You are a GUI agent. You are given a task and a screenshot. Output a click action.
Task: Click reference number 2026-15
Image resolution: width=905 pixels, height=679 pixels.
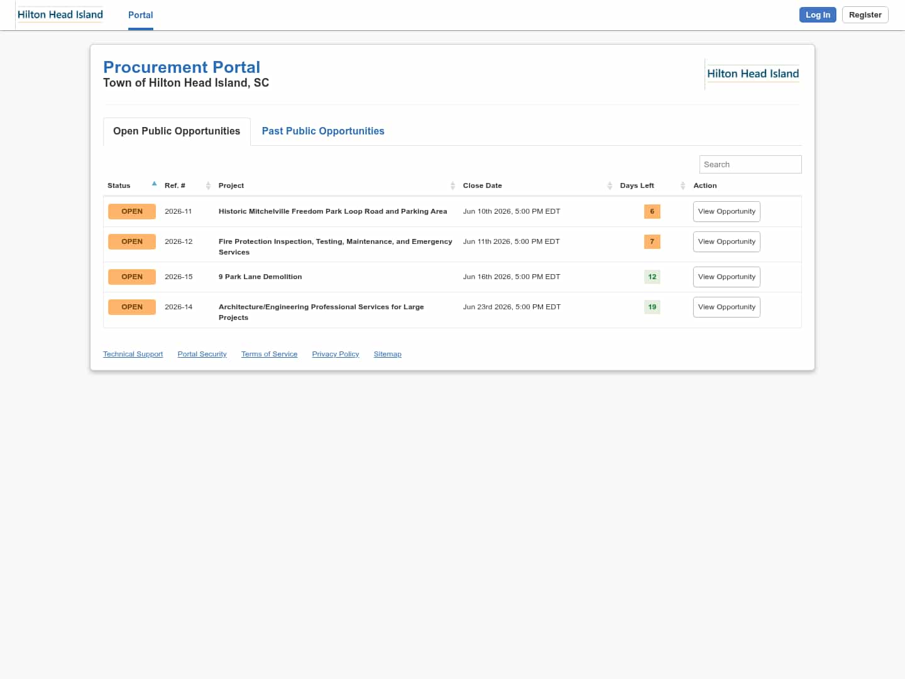[178, 277]
